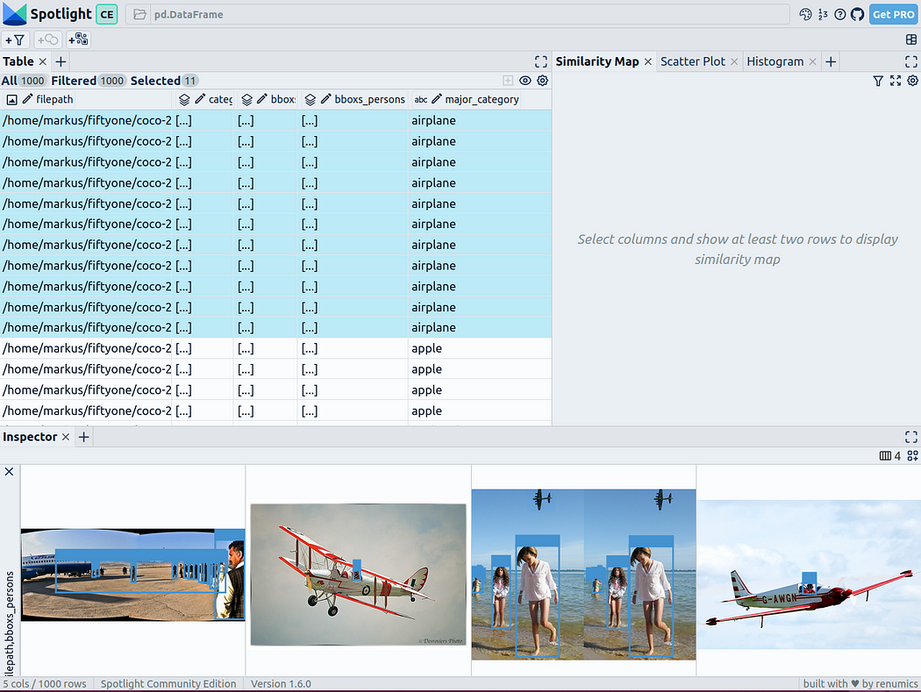Toggle filtered-rows funnel in Similarity Map
Viewport: 921px width, 692px height.
(x=878, y=81)
